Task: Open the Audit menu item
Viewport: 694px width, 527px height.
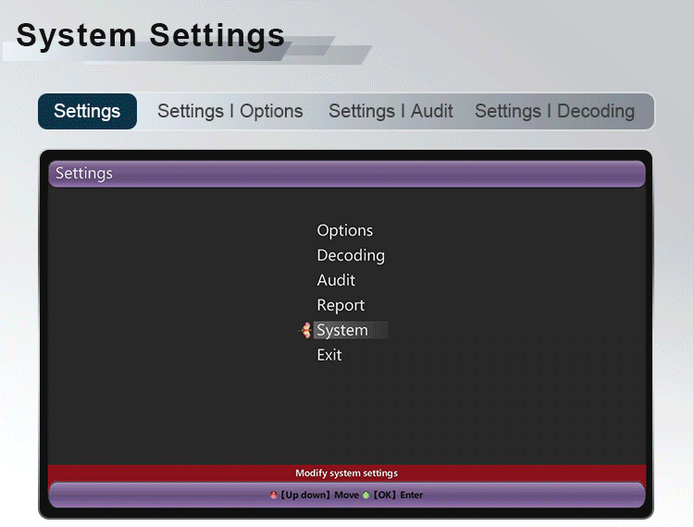Action: 336,280
